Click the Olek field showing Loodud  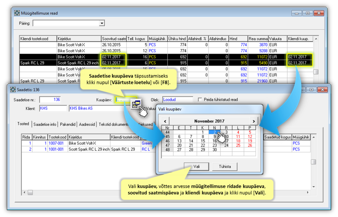pos(178,100)
